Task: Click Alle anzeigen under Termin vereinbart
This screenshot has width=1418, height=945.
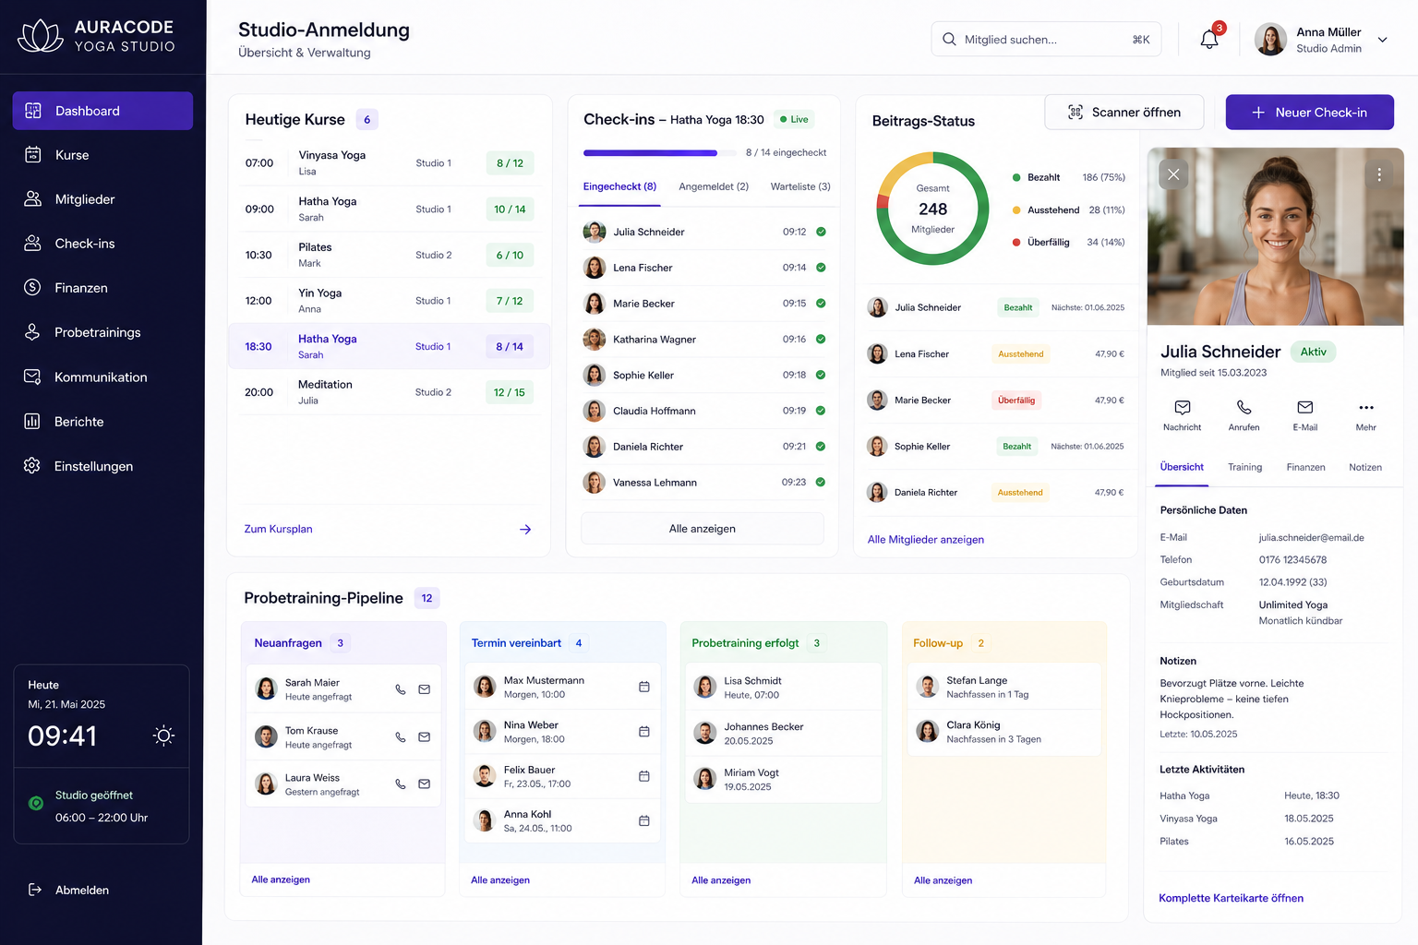Action: click(x=500, y=880)
